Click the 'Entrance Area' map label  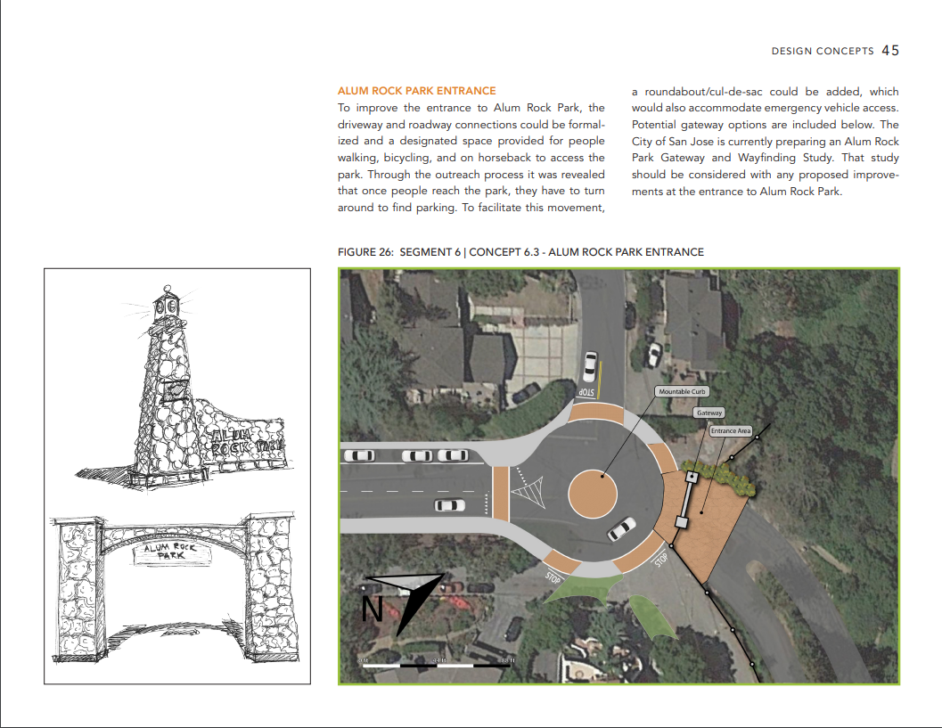[731, 430]
